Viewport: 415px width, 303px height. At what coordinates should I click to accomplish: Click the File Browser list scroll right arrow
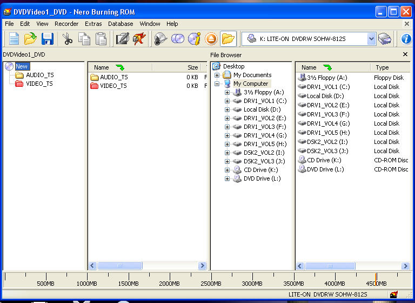pyautogui.click(x=405, y=266)
